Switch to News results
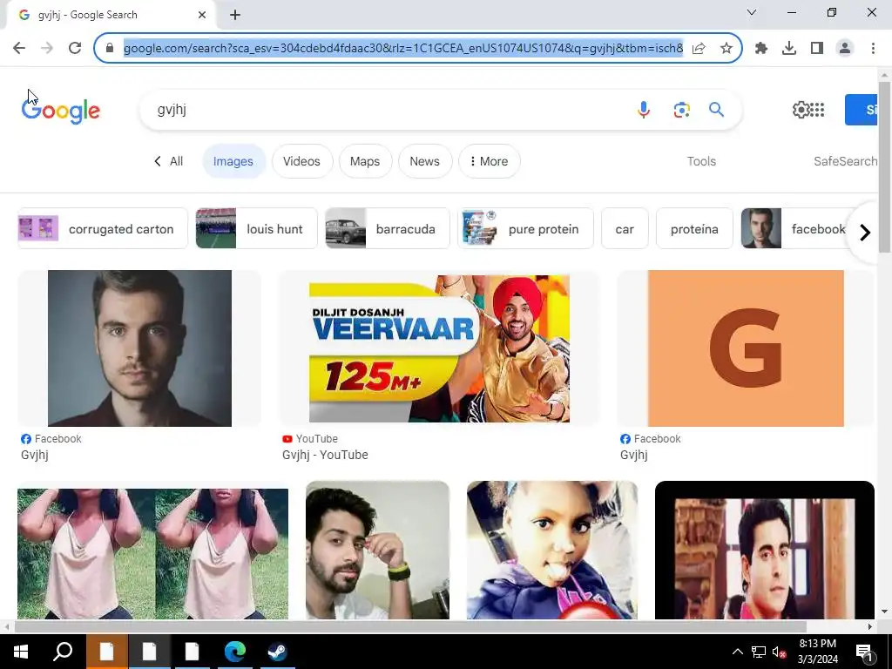 [424, 161]
